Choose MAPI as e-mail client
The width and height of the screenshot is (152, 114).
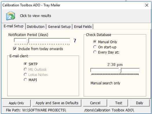point(25,80)
